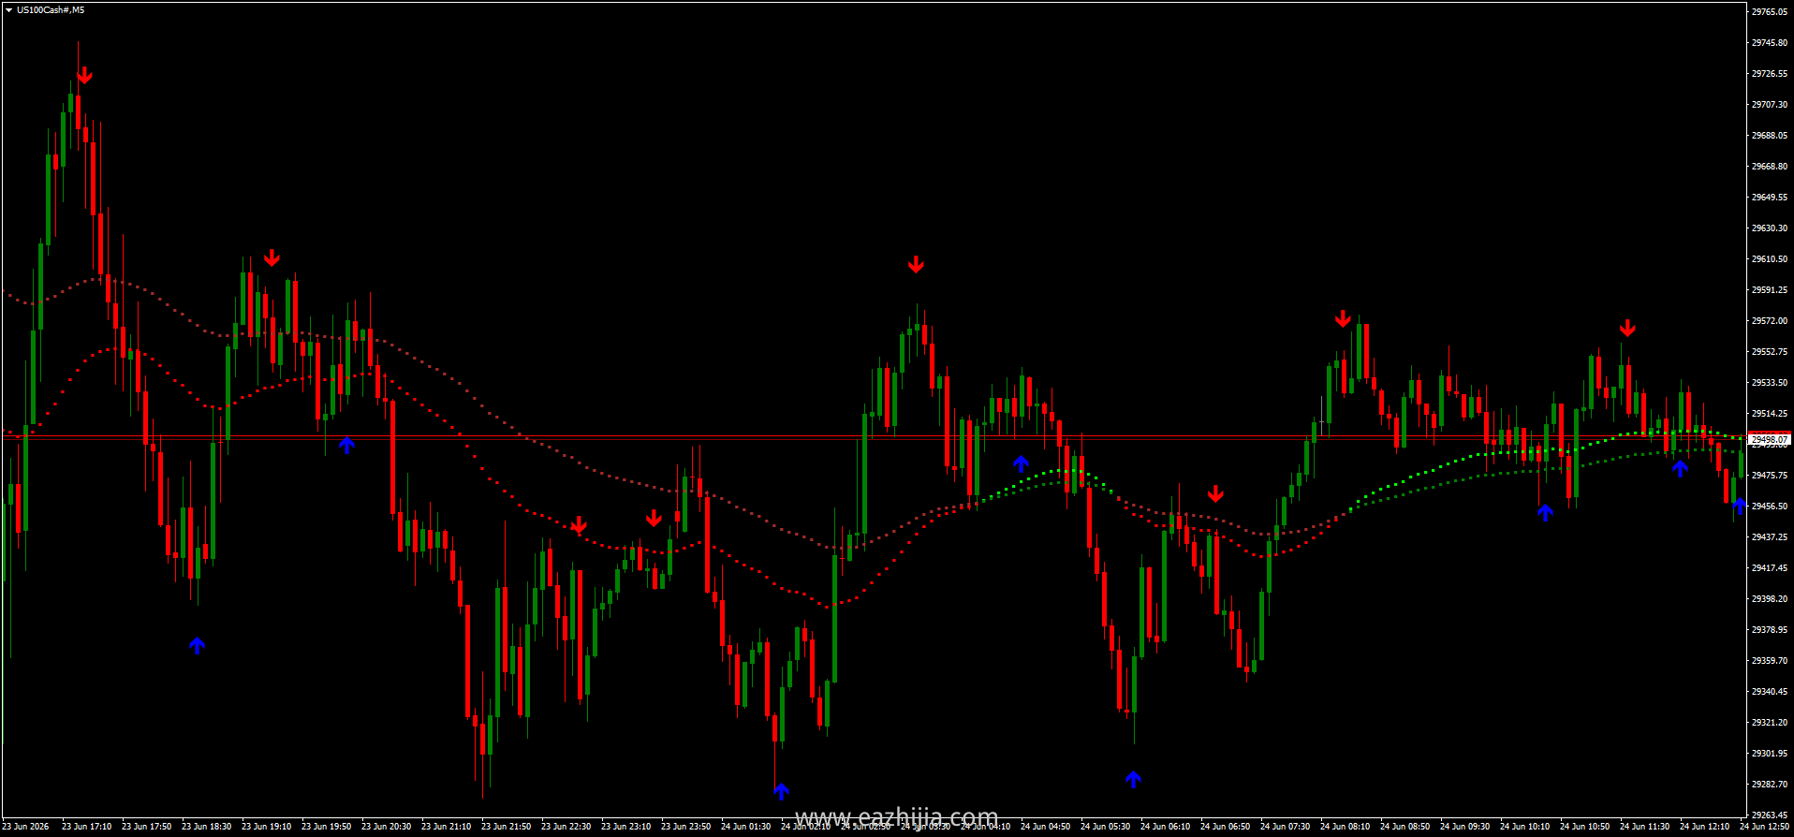This screenshot has height=837, width=1794.
Task: Click the 24 Jun 10:10 time label
Action: point(1524,826)
